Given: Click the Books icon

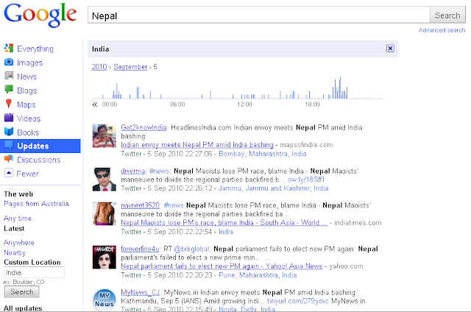Looking at the screenshot, I should [x=9, y=132].
